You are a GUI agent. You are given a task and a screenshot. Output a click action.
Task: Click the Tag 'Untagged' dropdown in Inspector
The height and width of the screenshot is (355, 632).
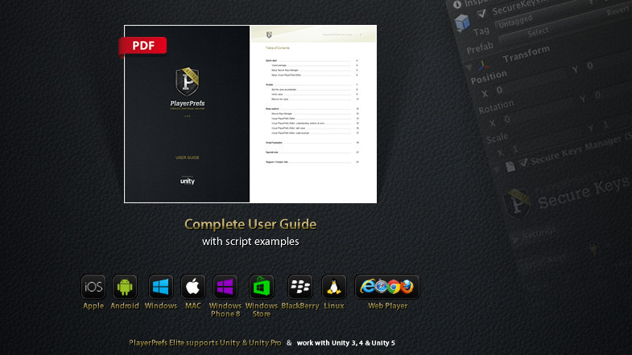[x=540, y=17]
